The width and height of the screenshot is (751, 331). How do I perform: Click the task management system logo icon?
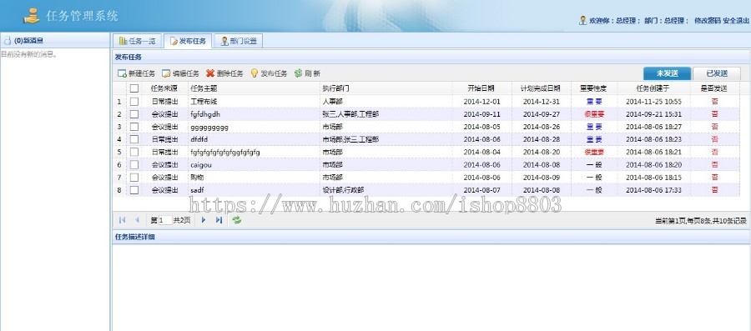click(32, 16)
